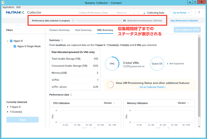207x139 pixels.
Task: Click the performance collection progress bar
Action: [99, 21]
